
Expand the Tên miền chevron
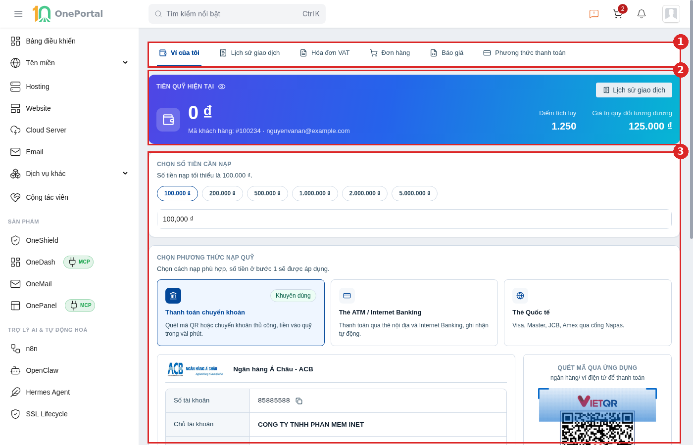tap(125, 63)
